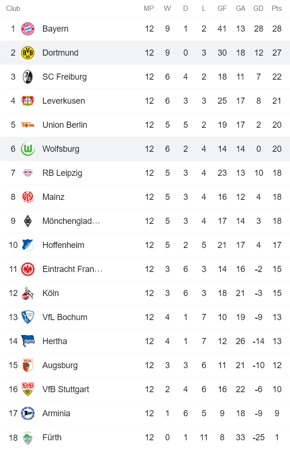Screen dimensions: 290x453
Task: Click the Bayern club crest
Action: pyautogui.click(x=28, y=29)
